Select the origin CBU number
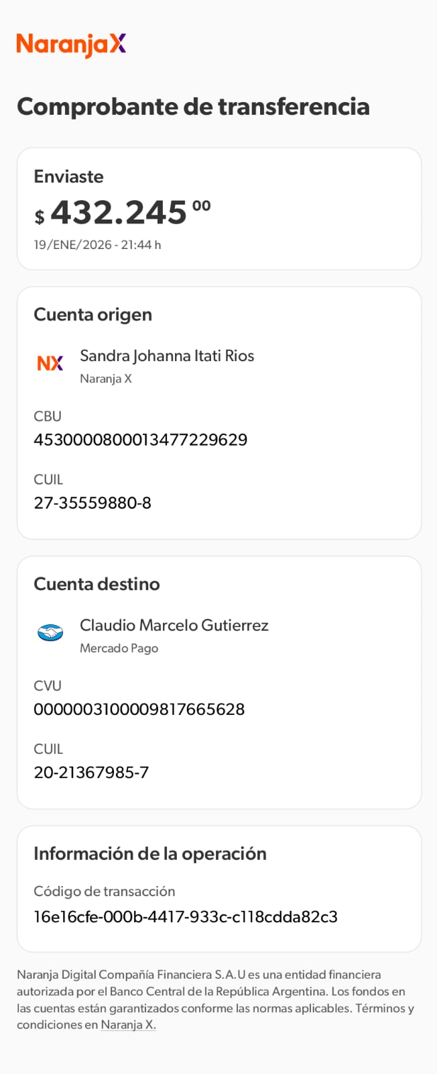The height and width of the screenshot is (1074, 437). pos(141,440)
